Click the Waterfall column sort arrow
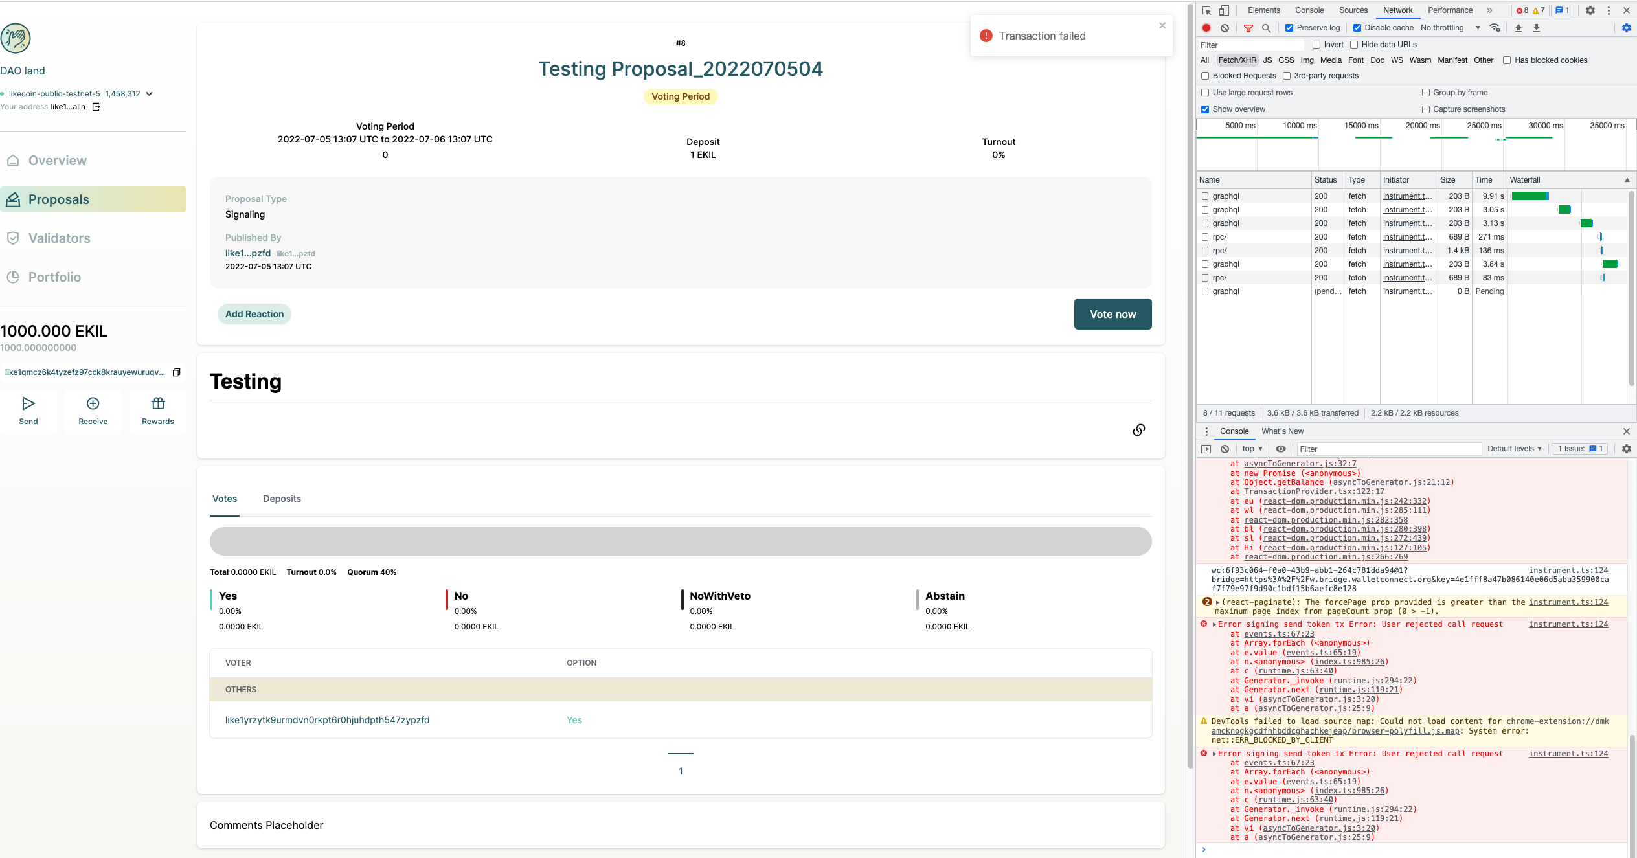Viewport: 1637px width, 858px height. pos(1627,180)
